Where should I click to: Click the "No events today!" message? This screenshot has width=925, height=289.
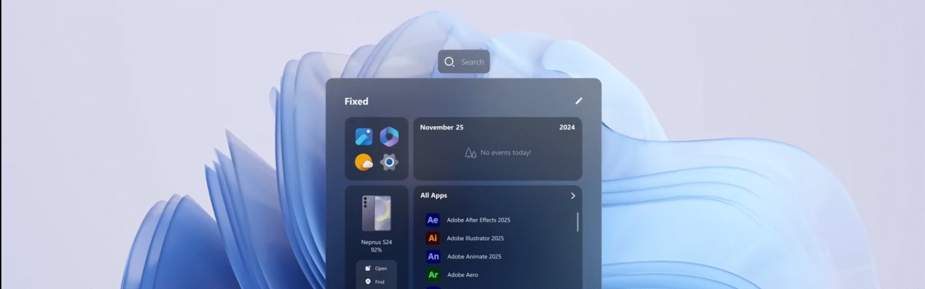506,153
